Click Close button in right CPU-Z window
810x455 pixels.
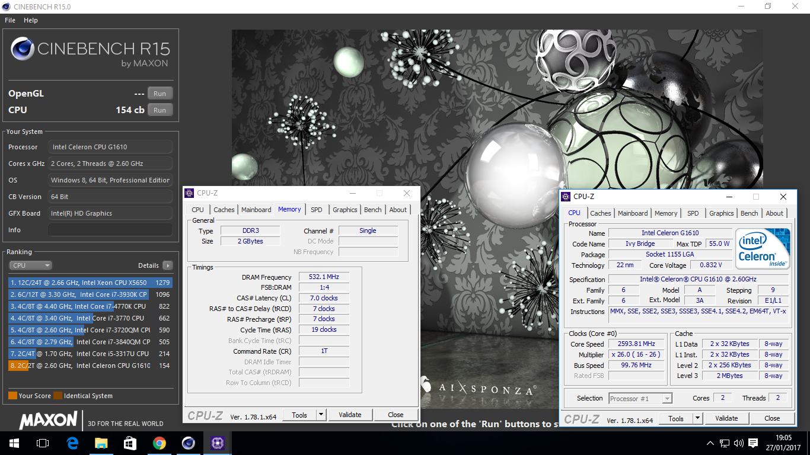pos(772,418)
